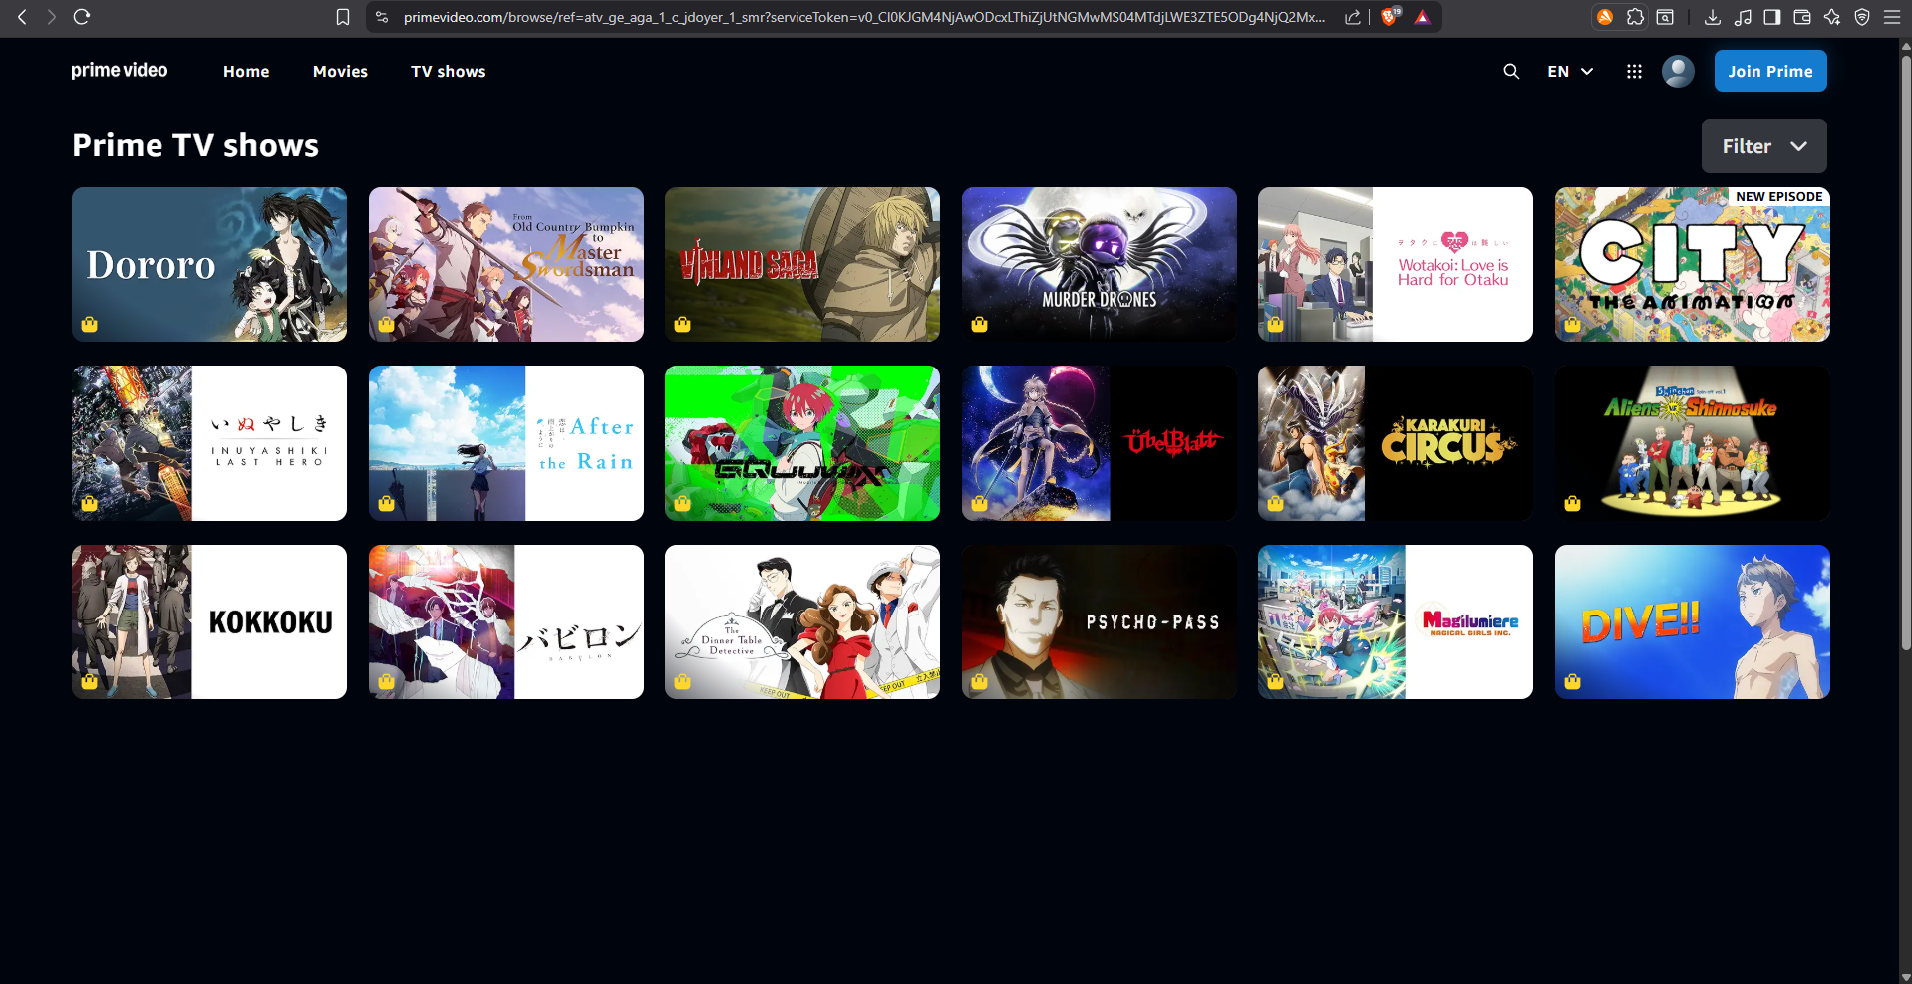The width and height of the screenshot is (1912, 984).
Task: Open the Inuyashiki Last Hero card
Action: 209,443
